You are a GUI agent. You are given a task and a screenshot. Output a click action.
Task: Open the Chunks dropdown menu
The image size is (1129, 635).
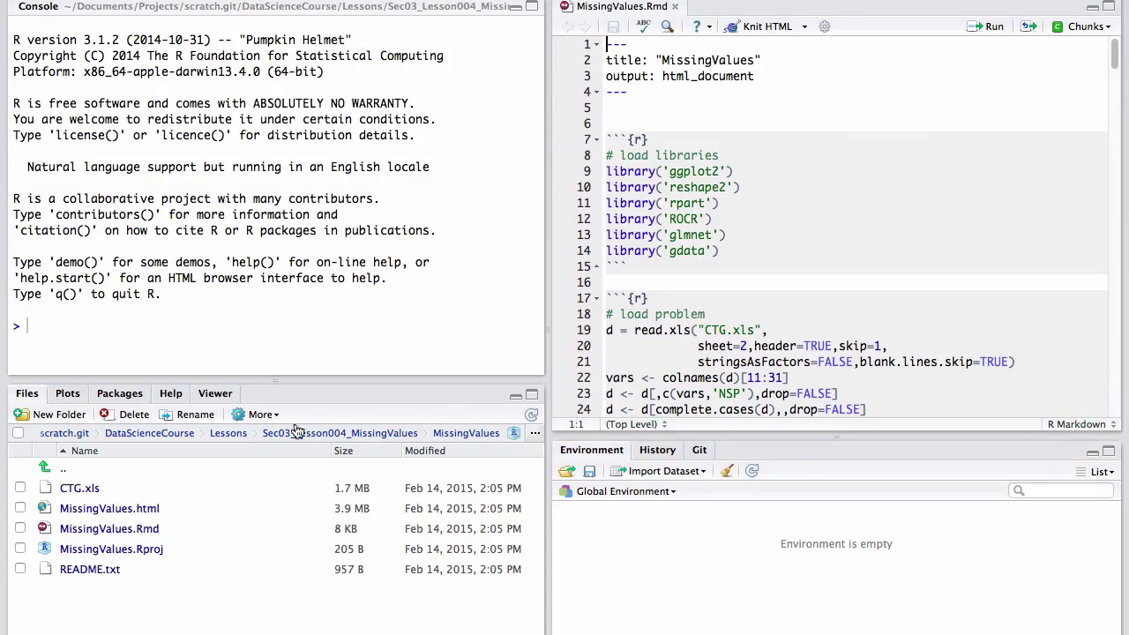(1080, 26)
